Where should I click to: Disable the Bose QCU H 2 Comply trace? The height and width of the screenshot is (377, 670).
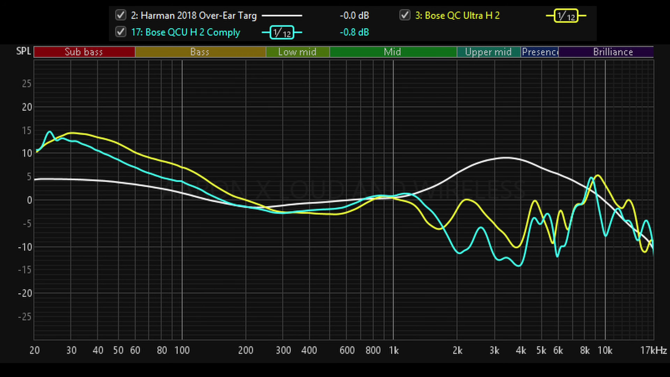(121, 32)
